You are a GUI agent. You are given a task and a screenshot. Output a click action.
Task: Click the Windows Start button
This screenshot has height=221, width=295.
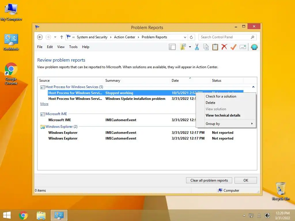(7, 215)
